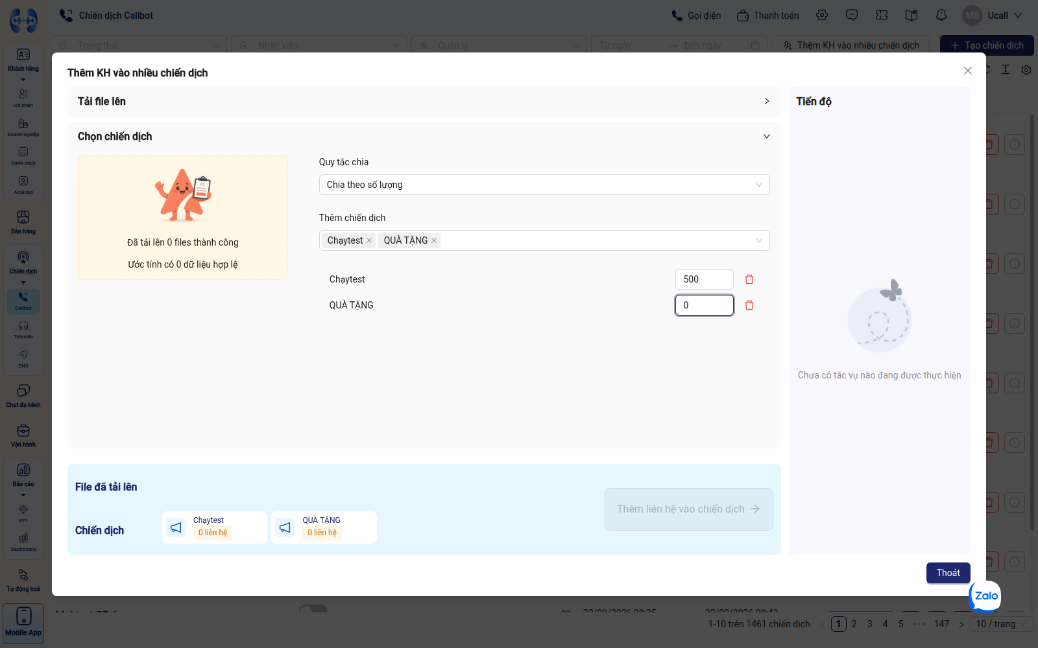Open the 10 / trang page size dropdown
The width and height of the screenshot is (1038, 648).
click(1002, 624)
